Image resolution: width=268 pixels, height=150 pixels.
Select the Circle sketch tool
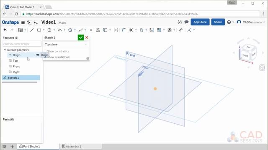click(x=49, y=30)
